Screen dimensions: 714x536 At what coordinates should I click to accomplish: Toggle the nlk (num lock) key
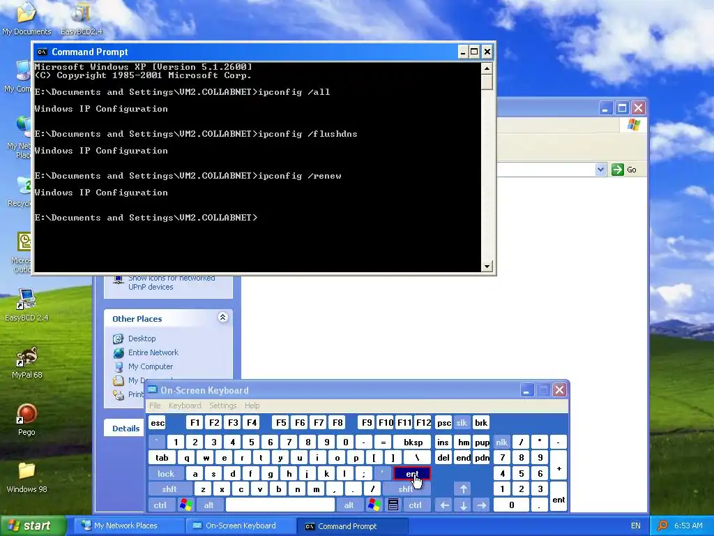tap(501, 442)
